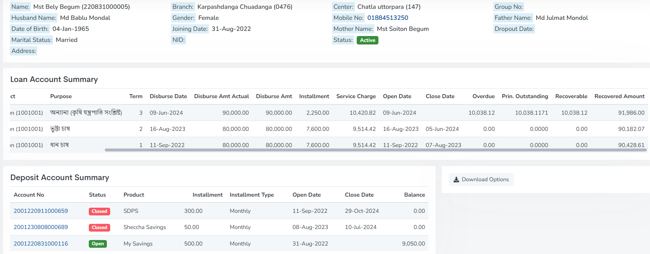Click the gender value Female
The height and width of the screenshot is (254, 650).
(209, 18)
